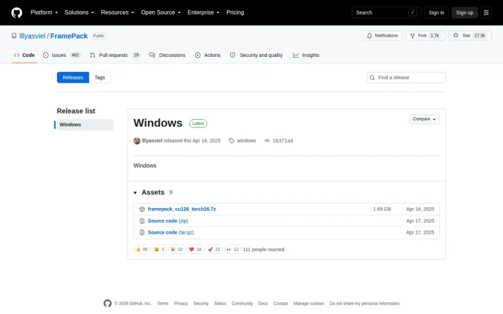Click the party popper reaction with 22
This screenshot has width=503, height=314.
(x=177, y=249)
